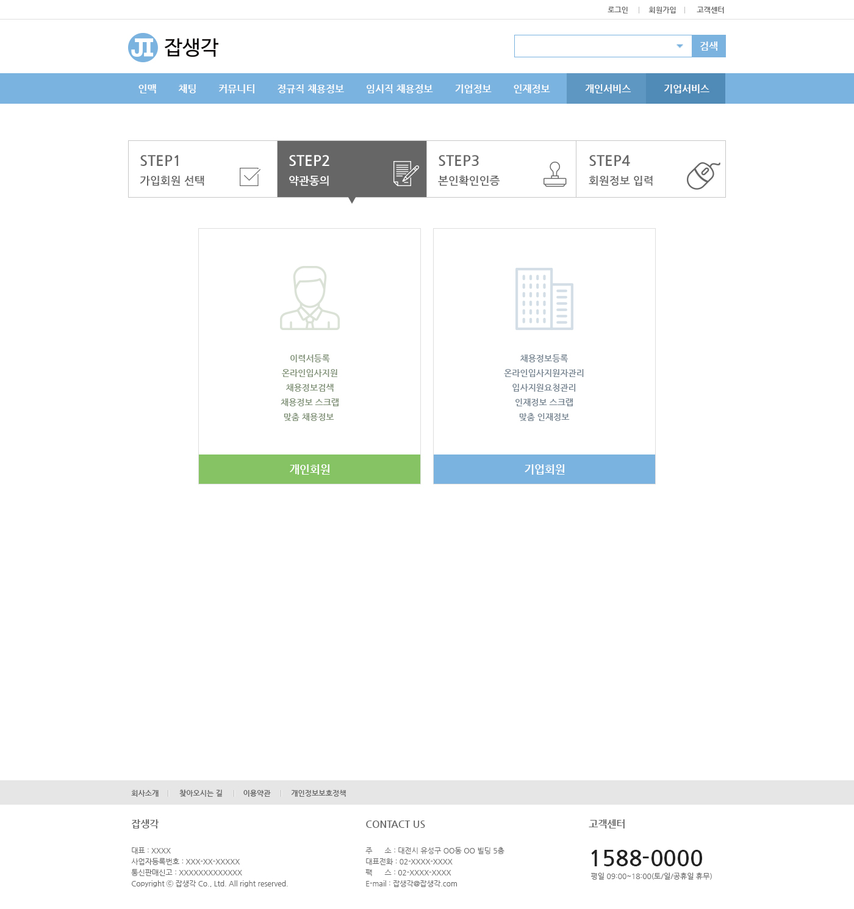Click the footer 잡생각 heading
This screenshot has height=909, width=854.
(145, 824)
